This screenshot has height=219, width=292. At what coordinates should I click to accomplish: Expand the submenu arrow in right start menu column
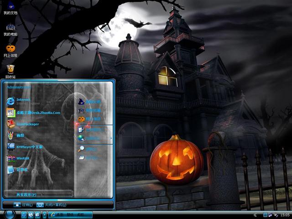[111, 138]
